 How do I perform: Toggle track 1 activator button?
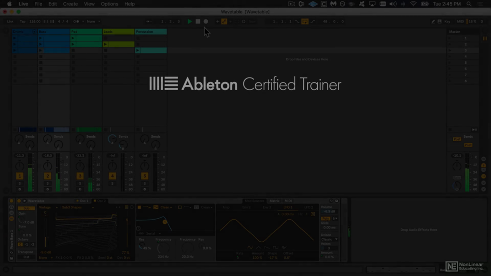pyautogui.click(x=20, y=176)
